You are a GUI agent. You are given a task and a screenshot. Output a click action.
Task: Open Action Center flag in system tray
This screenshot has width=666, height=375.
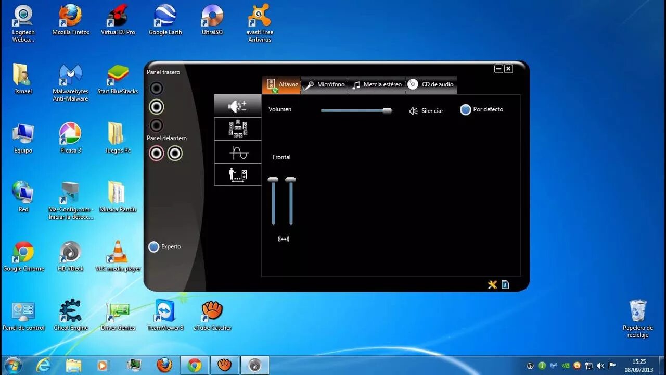612,366
